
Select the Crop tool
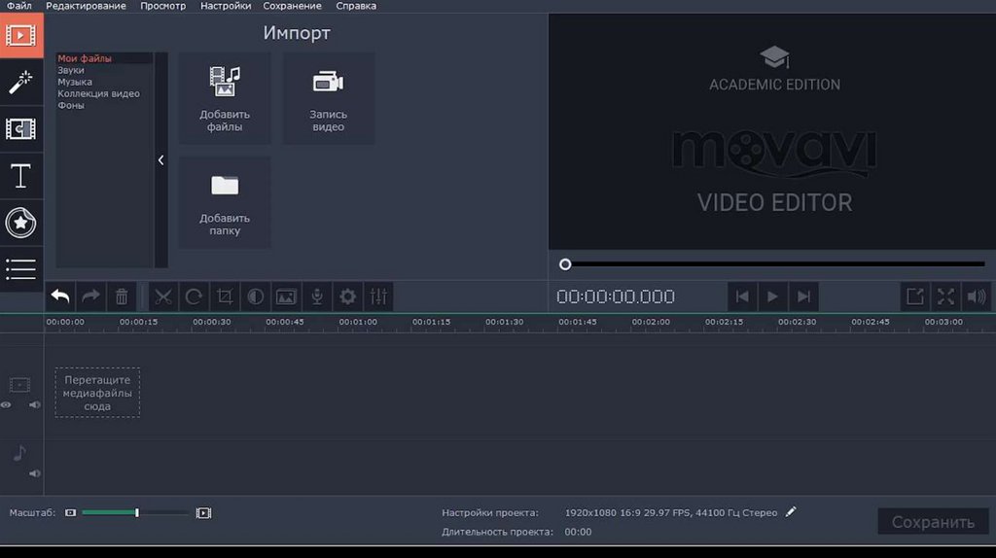[225, 296]
